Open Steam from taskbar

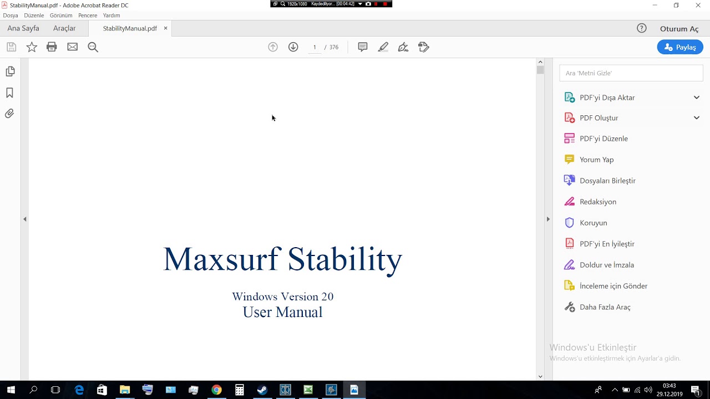262,390
